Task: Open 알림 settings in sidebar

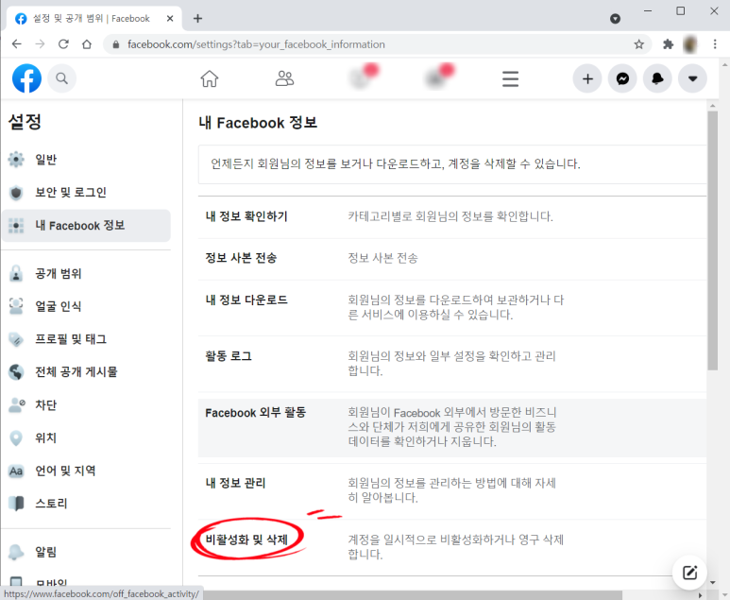Action: 86,552
